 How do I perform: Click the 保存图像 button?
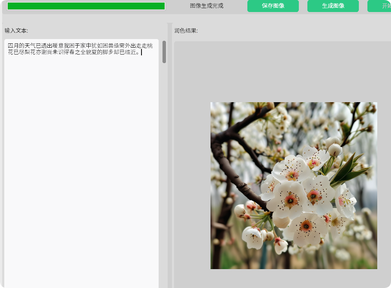coord(273,6)
